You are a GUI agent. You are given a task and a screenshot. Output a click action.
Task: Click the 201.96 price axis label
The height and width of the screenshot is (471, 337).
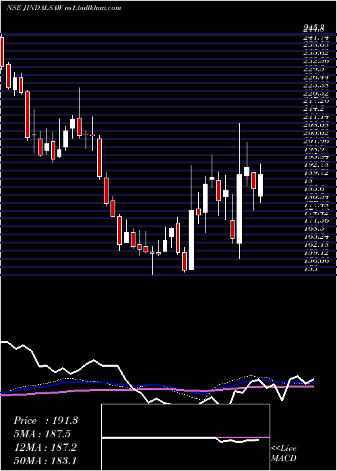tap(315, 142)
